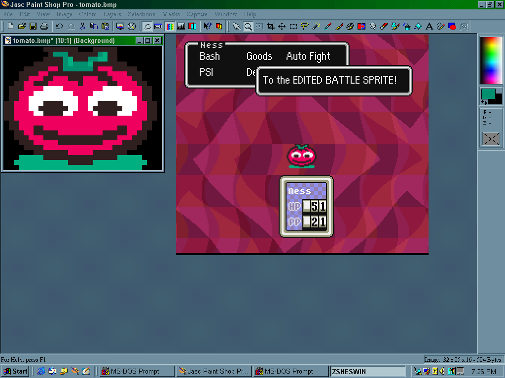
Task: Open the Selections menu
Action: tap(142, 14)
